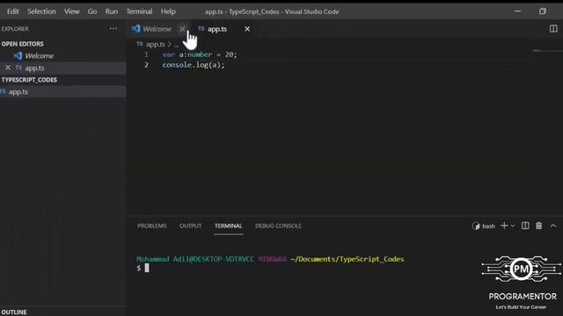Collapse the TYPESCRIPT_CODES folder section

click(29, 80)
